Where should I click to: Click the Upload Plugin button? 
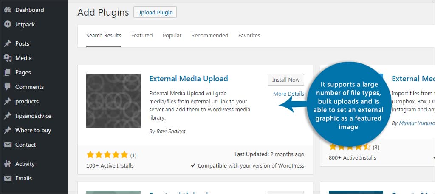155,12
